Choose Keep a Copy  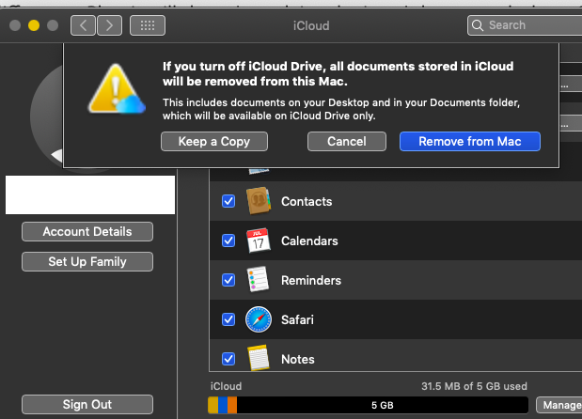coord(214,141)
